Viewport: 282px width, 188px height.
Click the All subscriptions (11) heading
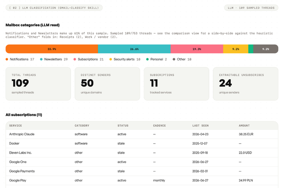tap(24, 115)
